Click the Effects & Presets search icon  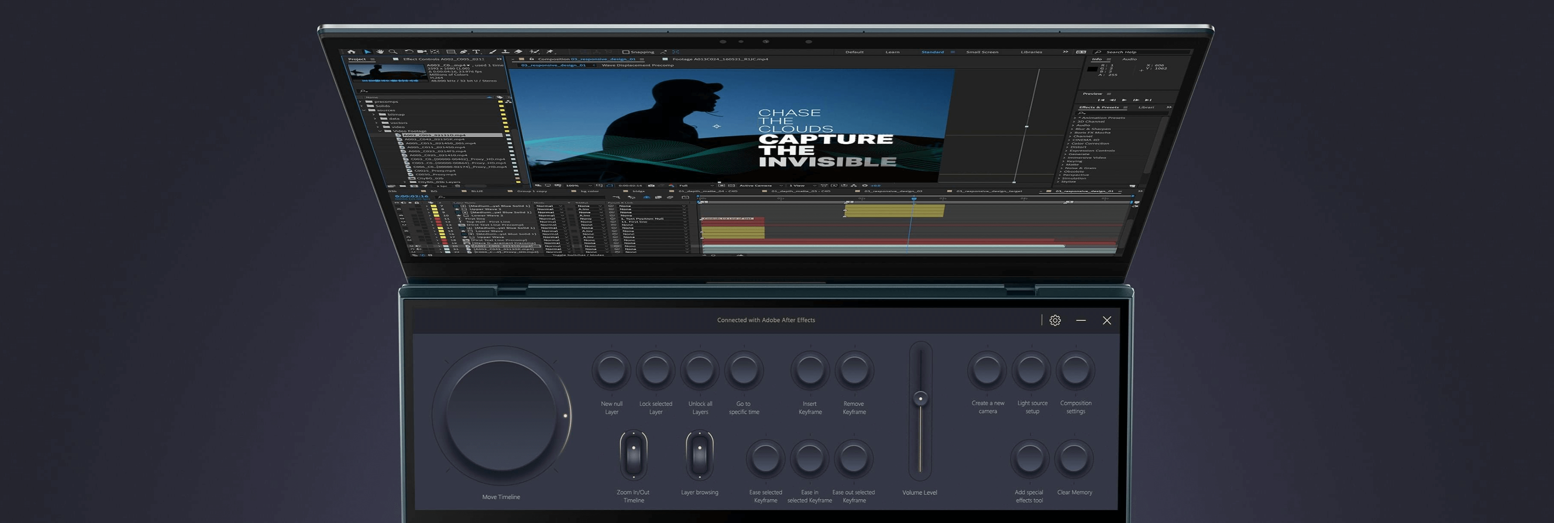(1082, 113)
